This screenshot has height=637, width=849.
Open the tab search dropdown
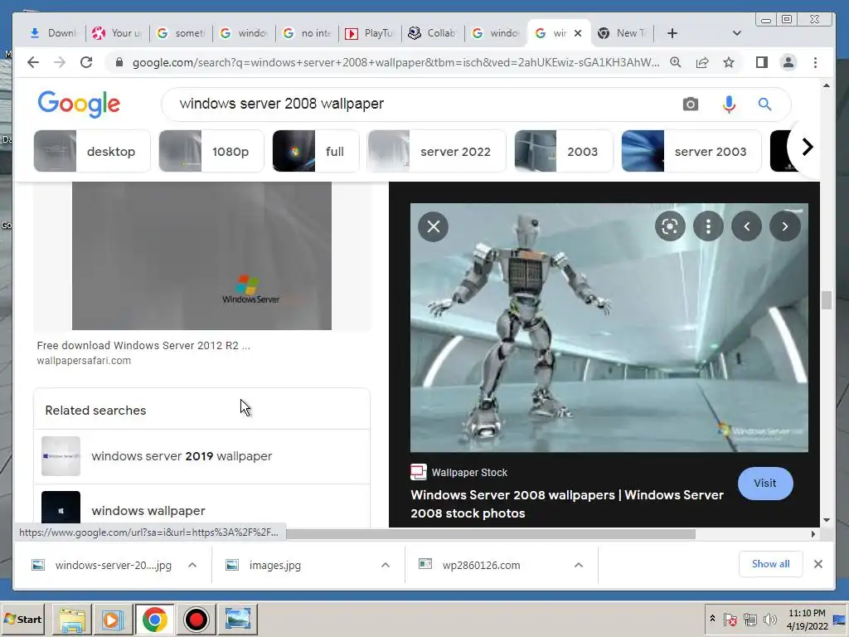[737, 33]
